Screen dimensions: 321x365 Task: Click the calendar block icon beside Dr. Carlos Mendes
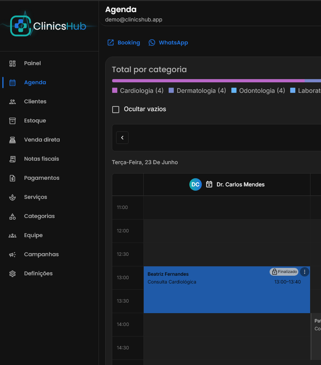(x=209, y=184)
